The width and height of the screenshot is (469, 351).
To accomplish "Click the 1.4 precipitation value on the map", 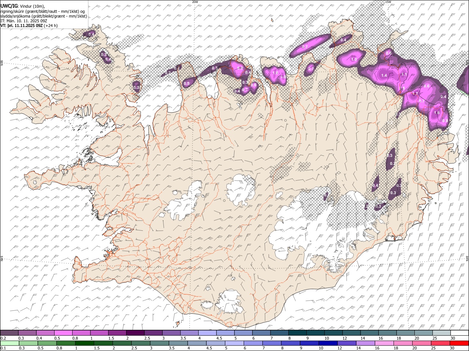I will pyautogui.click(x=384, y=75).
